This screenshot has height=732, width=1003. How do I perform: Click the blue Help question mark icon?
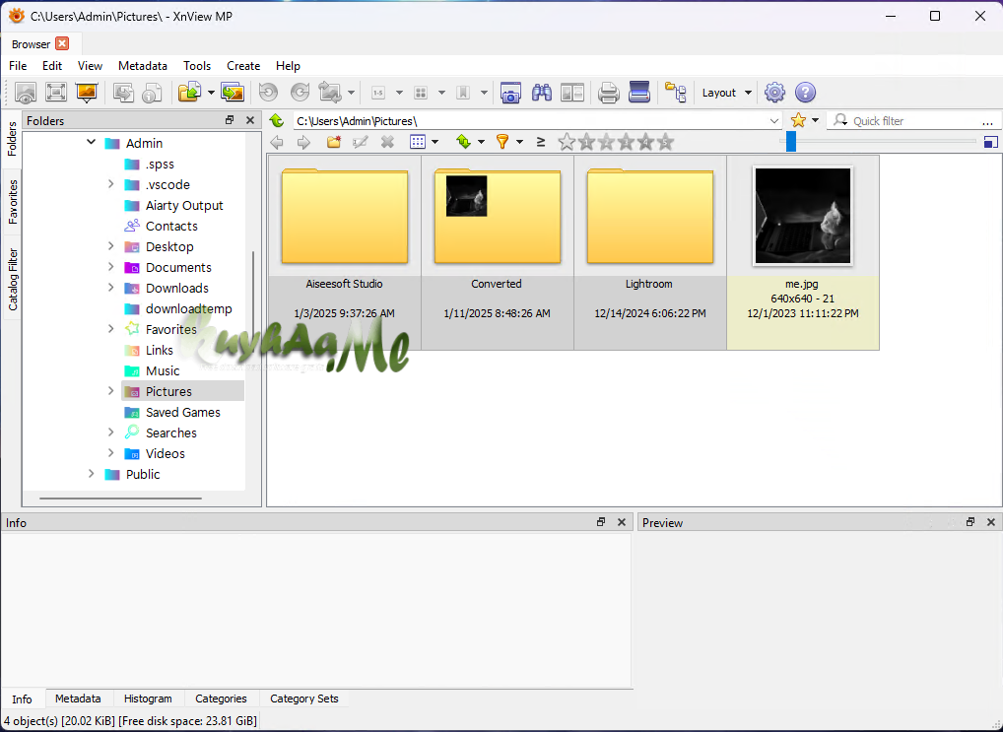click(x=805, y=93)
